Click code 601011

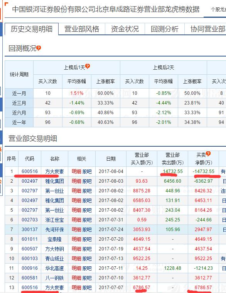tap(30, 239)
